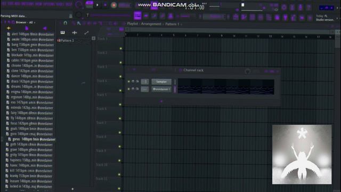
Task: Open the highlighted Playlist view button
Action: coord(137,15)
